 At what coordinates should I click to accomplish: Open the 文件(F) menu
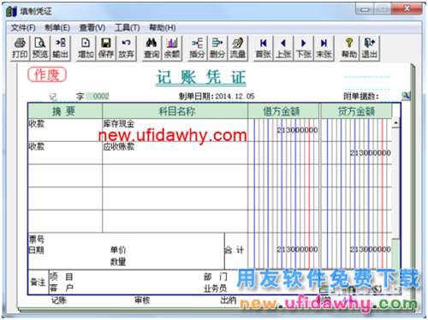click(x=23, y=27)
